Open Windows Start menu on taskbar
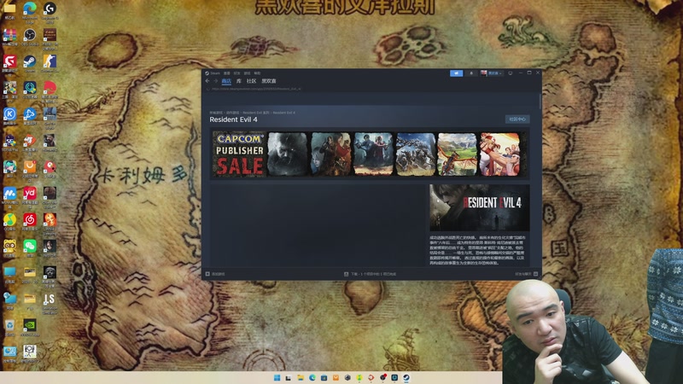 click(x=277, y=377)
